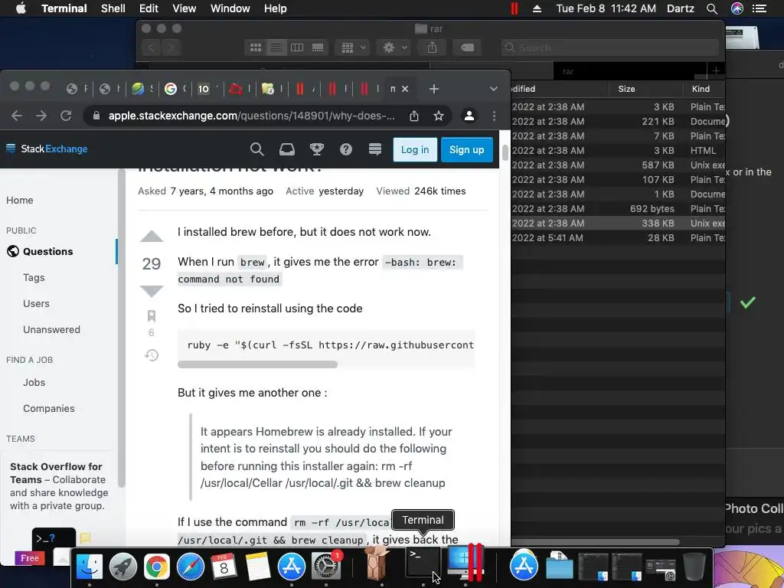The image size is (784, 588).
Task: Launch Google Chrome from the Dock
Action: coord(156,567)
